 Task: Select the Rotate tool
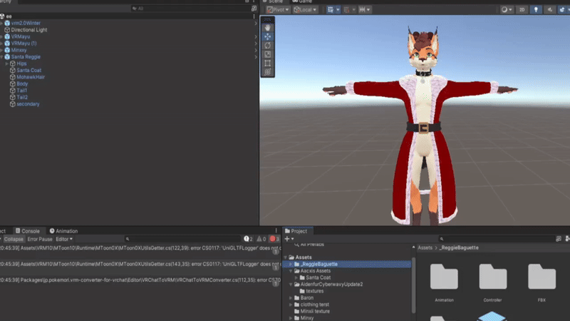click(268, 45)
